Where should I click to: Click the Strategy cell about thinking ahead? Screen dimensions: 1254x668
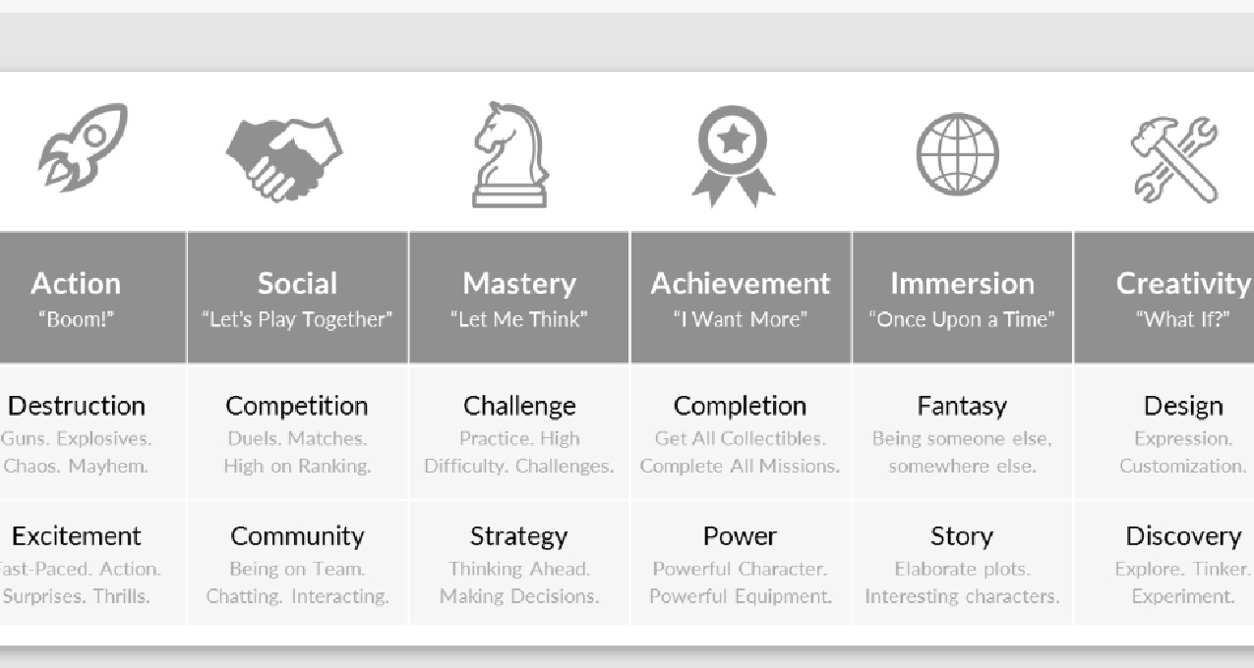click(519, 564)
